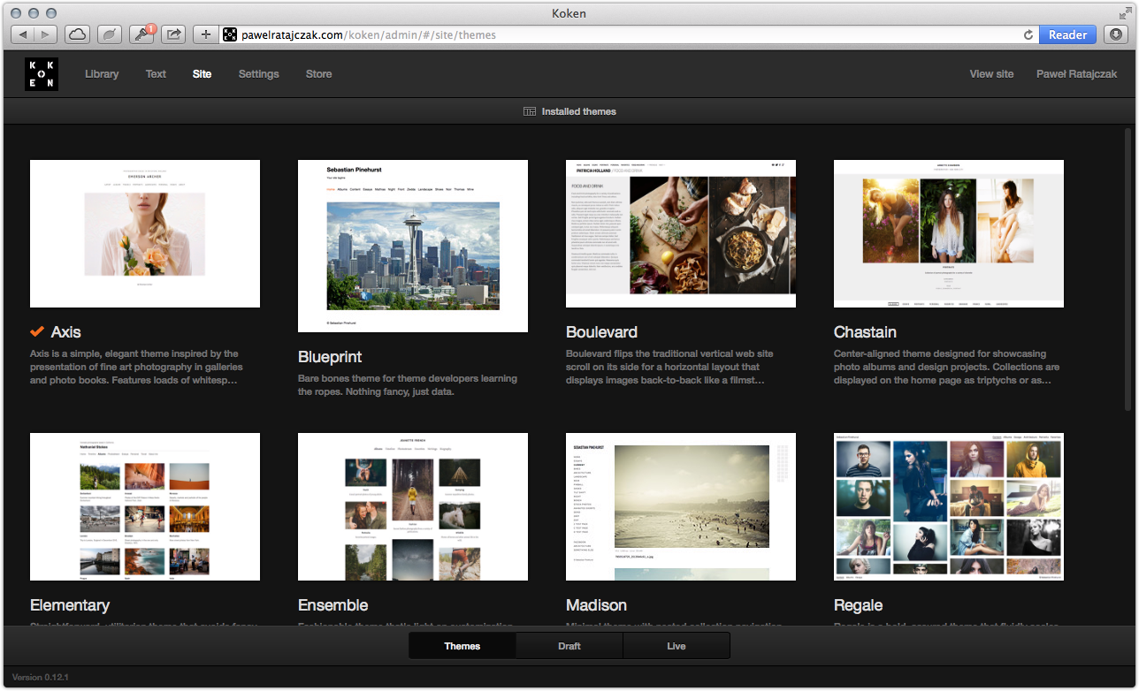Switch to the Draft tab

tap(569, 646)
